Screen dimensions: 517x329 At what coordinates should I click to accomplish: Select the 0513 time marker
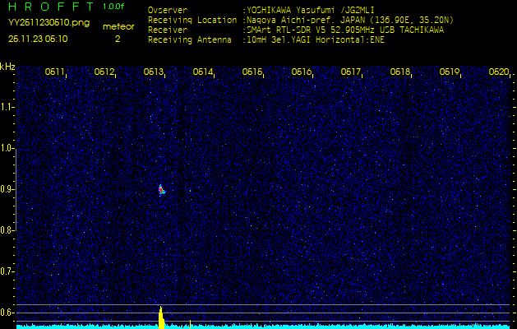pyautogui.click(x=154, y=72)
